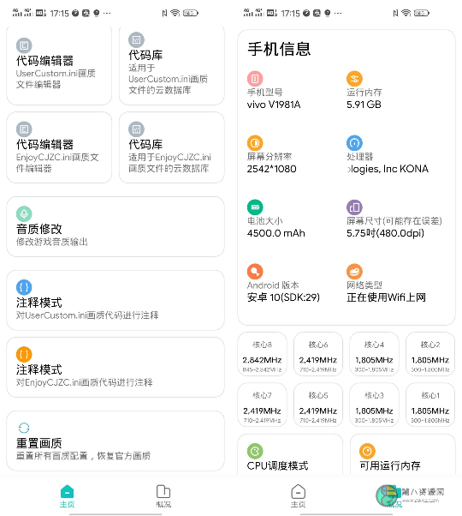
Task: Open the 音质修改 microphone icon
Action: click(24, 213)
